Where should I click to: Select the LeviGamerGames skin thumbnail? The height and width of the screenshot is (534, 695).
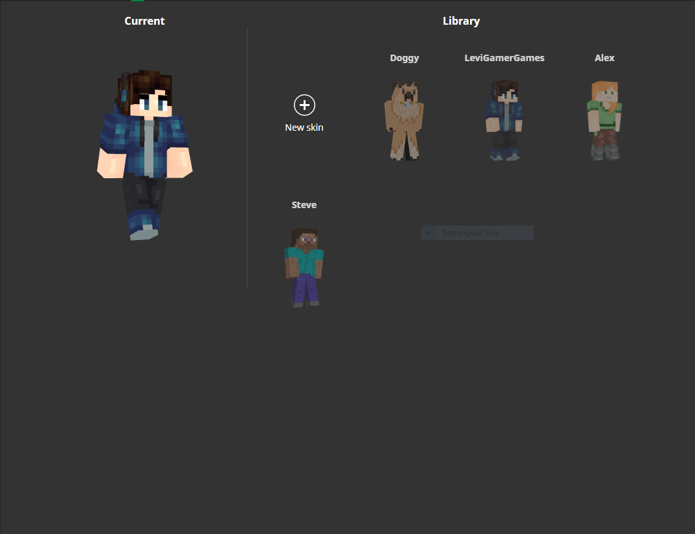[x=505, y=120]
